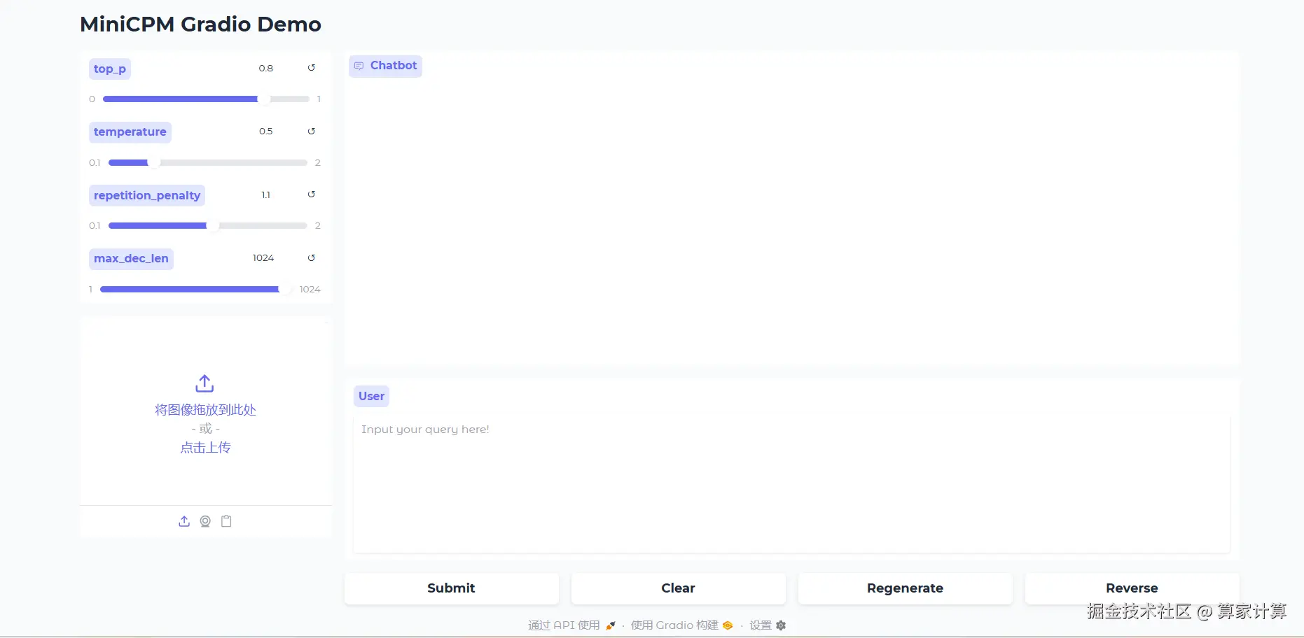Clear the conversation
1304x638 pixels.
pyautogui.click(x=679, y=588)
